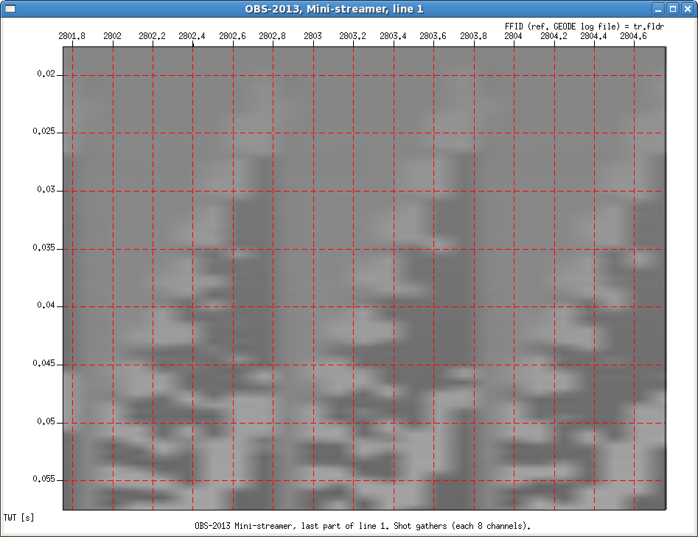Select the 0.03 TWT tick label
The width and height of the screenshot is (698, 537).
pyautogui.click(x=46, y=190)
